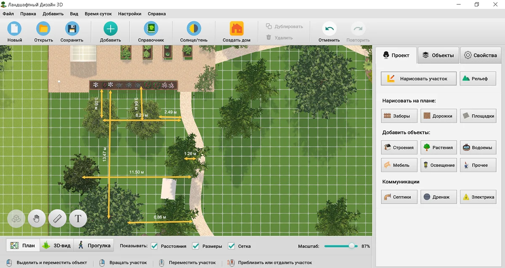Click the Новый (new project) icon
Viewport: 505px width, 268px height.
point(14,29)
